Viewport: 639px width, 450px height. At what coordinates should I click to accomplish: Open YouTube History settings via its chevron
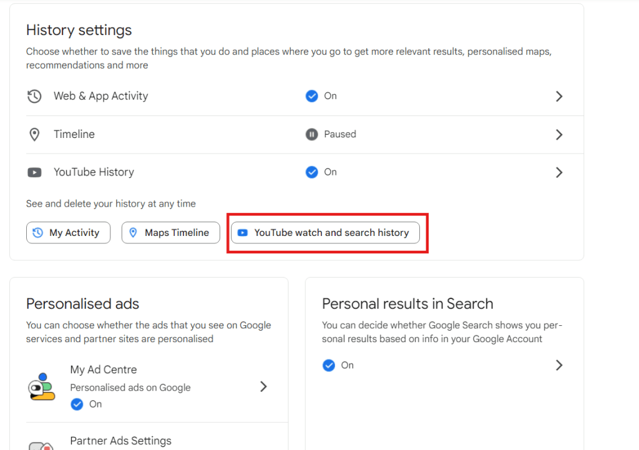click(559, 172)
